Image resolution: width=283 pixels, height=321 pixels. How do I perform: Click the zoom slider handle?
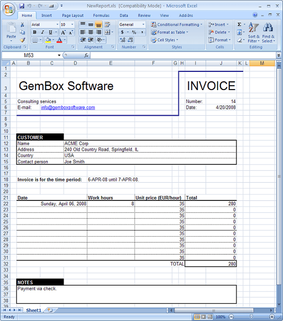[252, 317]
